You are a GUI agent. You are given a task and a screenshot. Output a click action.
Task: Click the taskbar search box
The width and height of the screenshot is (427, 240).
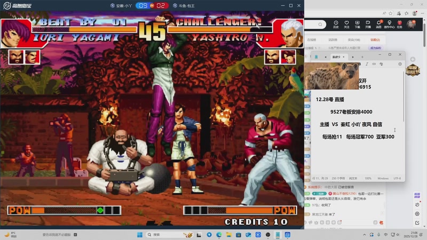[170, 235]
